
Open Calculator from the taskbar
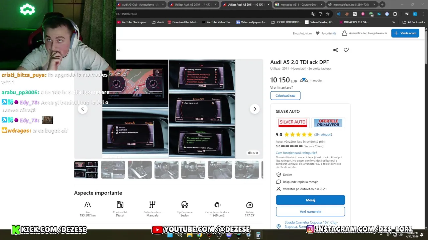[258, 235]
